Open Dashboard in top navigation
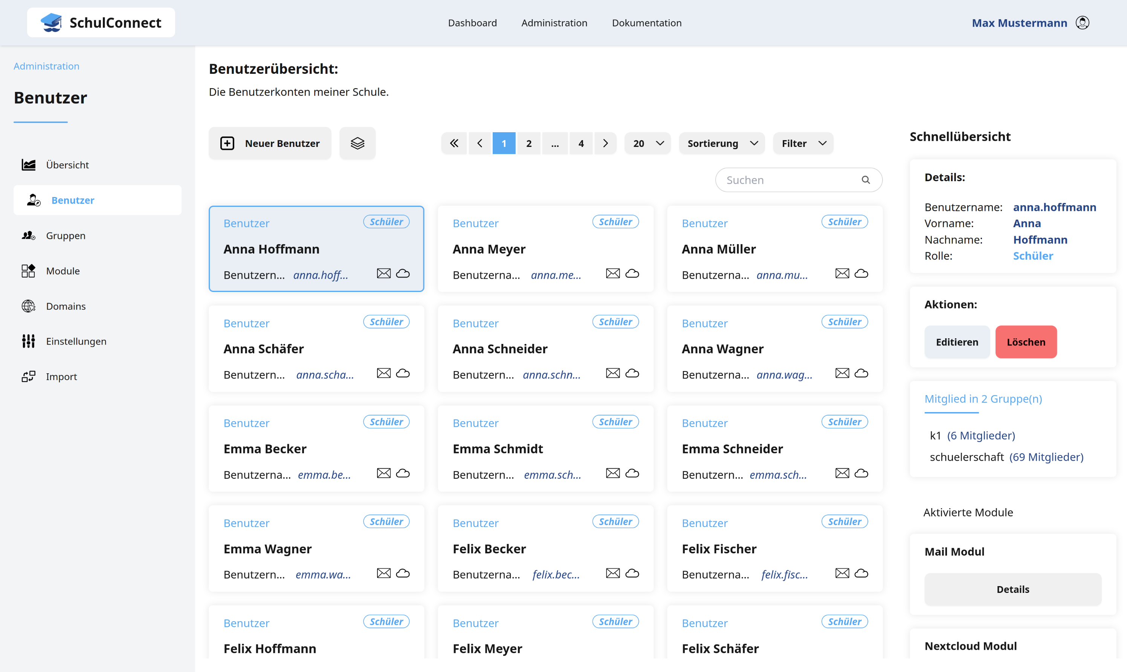Viewport: 1127px width, 672px height. [472, 23]
